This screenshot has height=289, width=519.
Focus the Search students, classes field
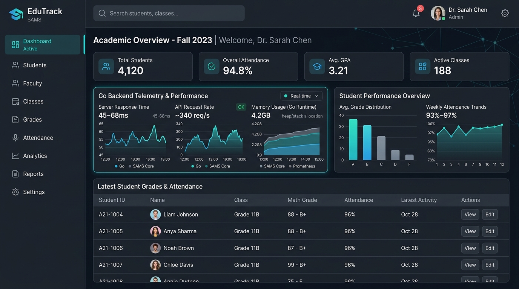pos(169,13)
